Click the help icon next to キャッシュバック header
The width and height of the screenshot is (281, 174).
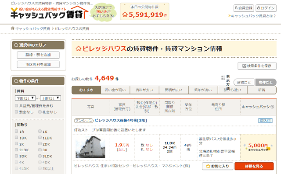pos(272,107)
